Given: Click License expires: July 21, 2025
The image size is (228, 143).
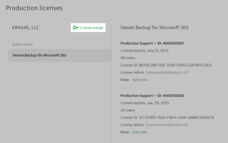Looking at the screenshot, I should [x=144, y=51].
